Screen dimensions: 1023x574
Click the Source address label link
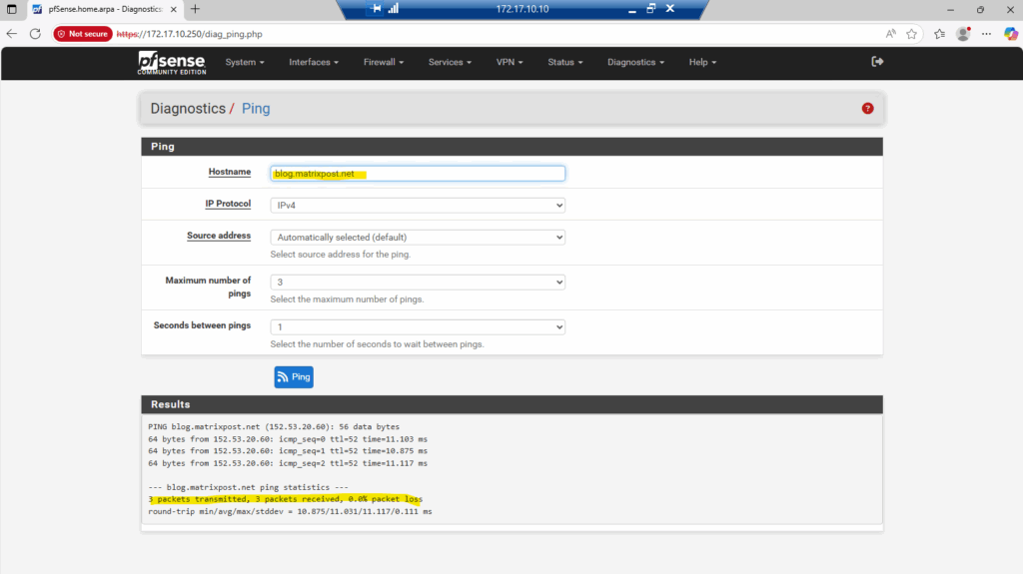[219, 236]
